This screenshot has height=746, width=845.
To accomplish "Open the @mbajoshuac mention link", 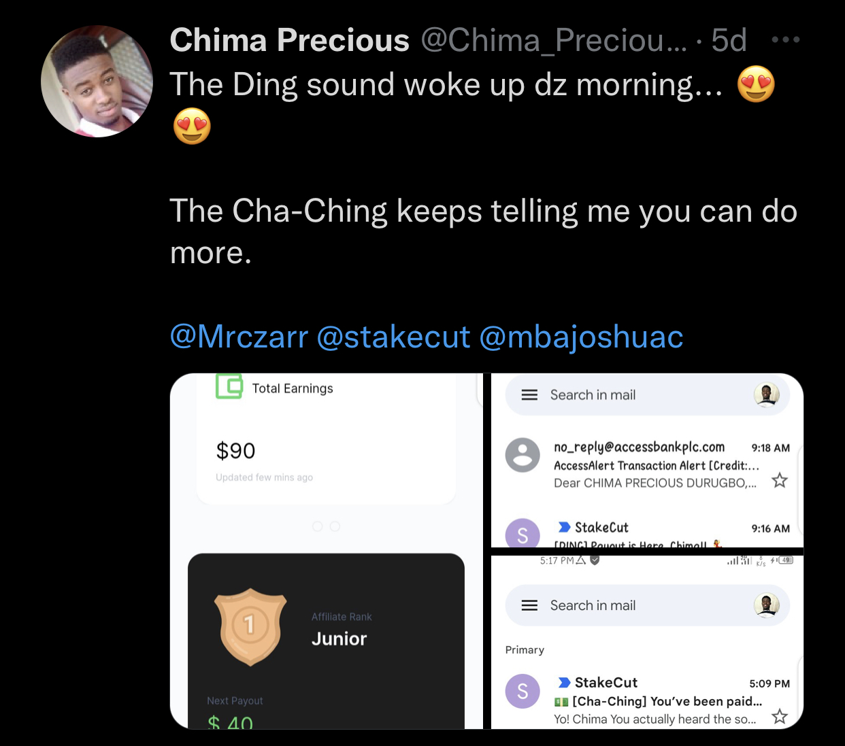I will tap(582, 337).
